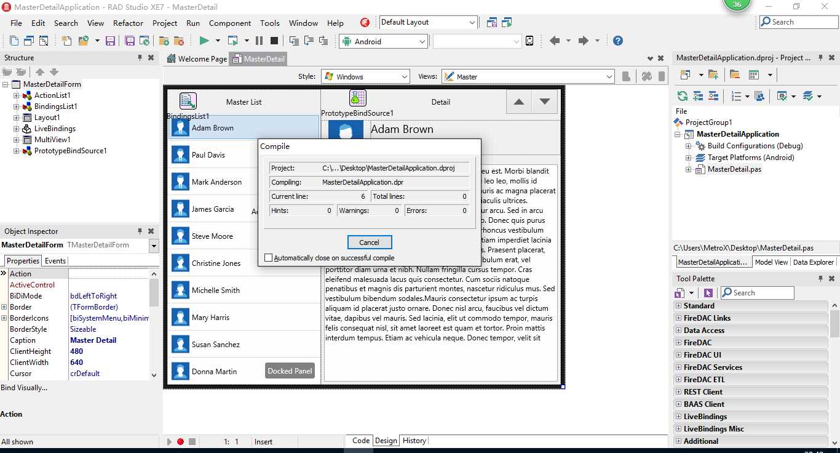Click the up arrow button in Detail header
Screen dimensions: 840x453
[x=519, y=102]
